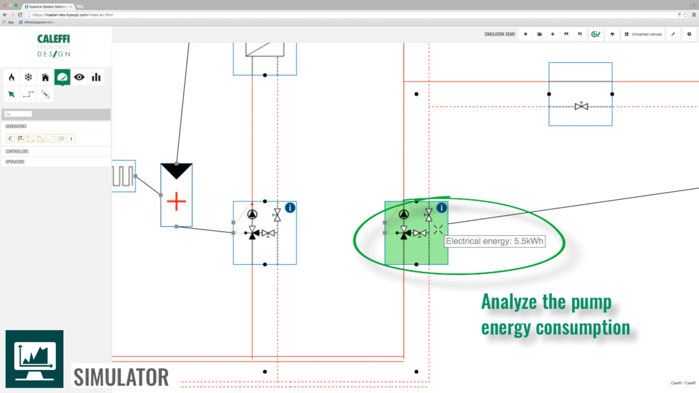
Task: Select the snowflake cooling icon
Action: tap(28, 78)
